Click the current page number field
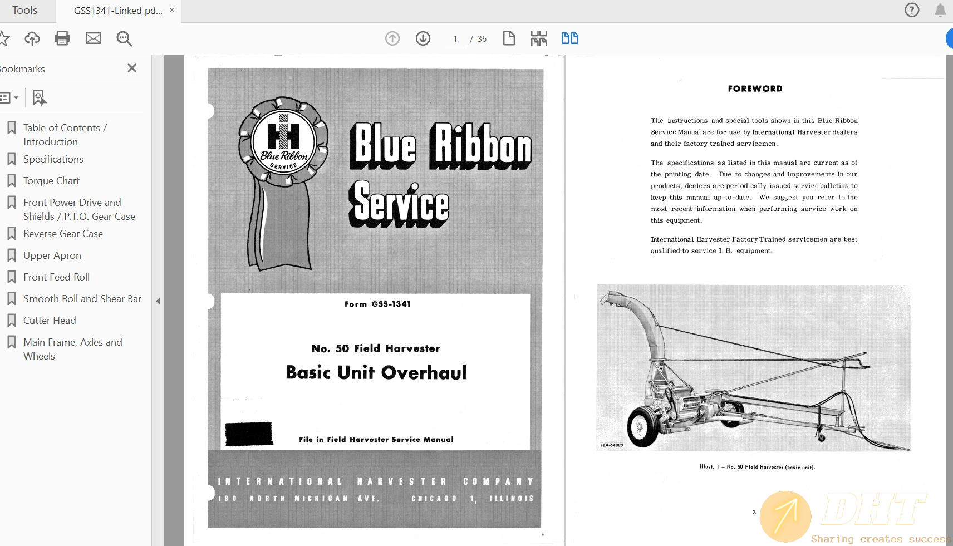The image size is (953, 546). point(455,39)
